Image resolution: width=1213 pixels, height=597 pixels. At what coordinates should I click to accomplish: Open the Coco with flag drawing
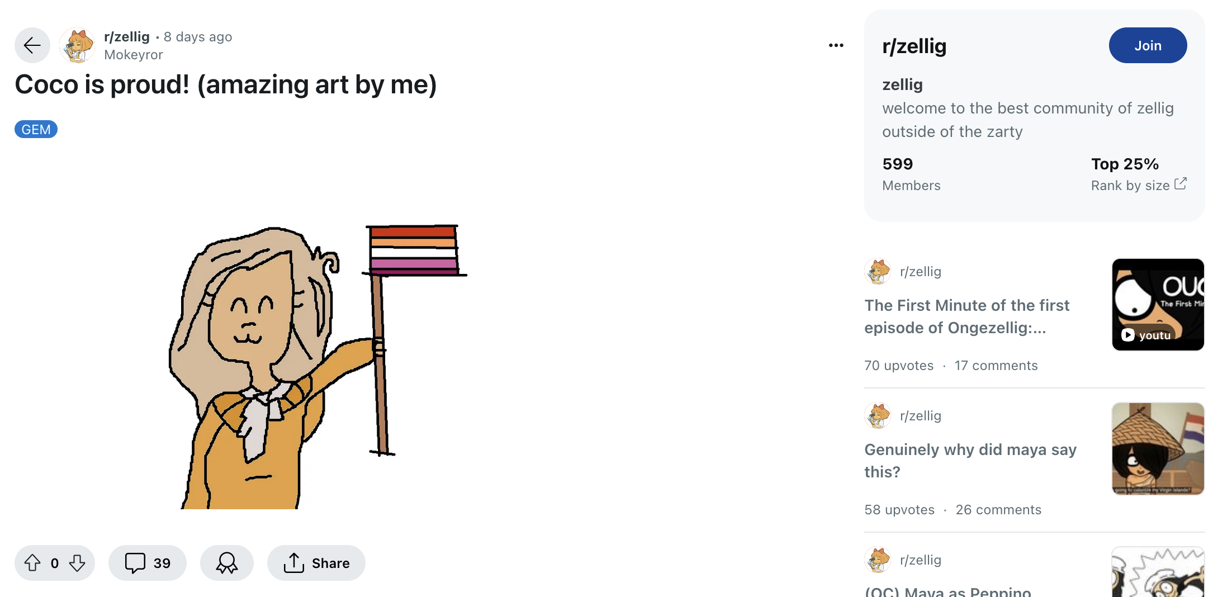318,367
